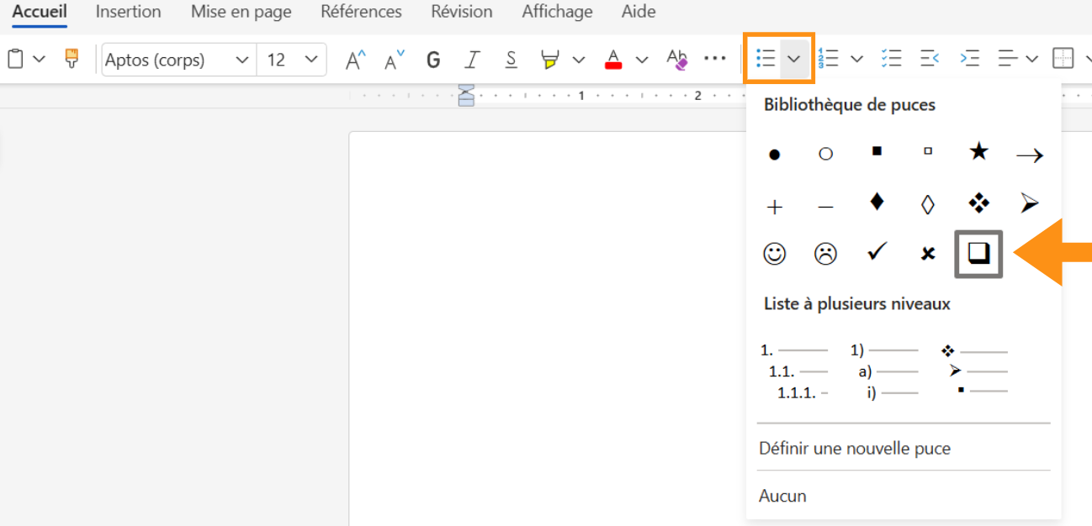This screenshot has width=1092, height=526.
Task: Select the smiley face bullet
Action: point(775,253)
